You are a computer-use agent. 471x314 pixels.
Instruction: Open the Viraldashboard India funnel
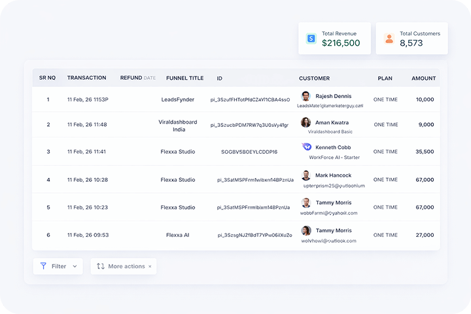tap(177, 125)
